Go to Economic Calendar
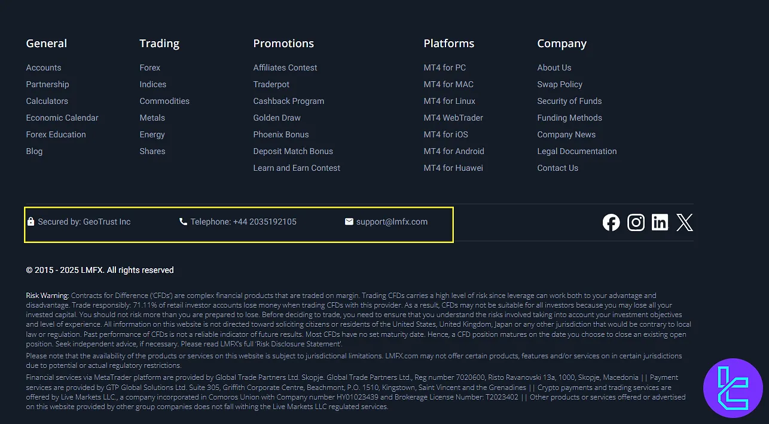769x424 pixels. tap(62, 118)
